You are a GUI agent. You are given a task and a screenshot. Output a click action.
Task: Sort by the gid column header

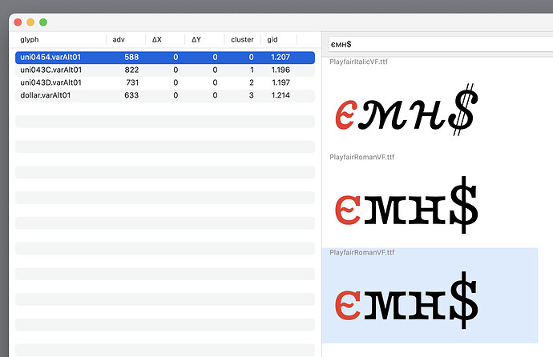pos(272,39)
